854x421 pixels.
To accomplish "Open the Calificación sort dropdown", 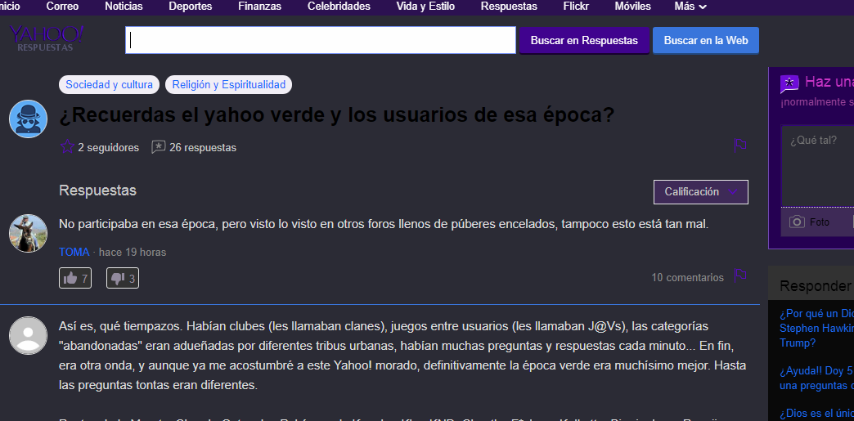I will point(700,192).
